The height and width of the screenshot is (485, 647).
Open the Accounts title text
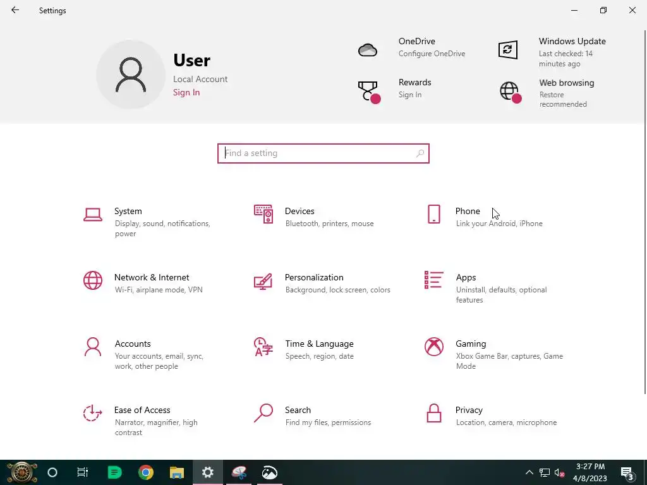pos(133,344)
